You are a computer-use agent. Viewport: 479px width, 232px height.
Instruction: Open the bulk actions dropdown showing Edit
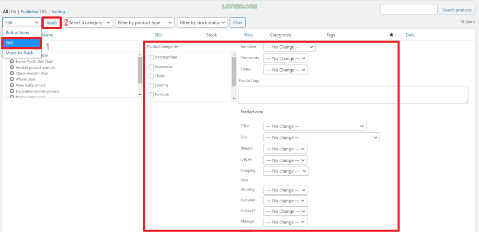pos(22,22)
